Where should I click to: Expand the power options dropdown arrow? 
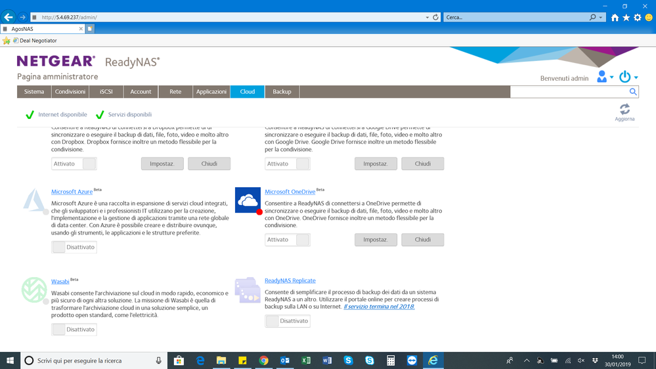click(x=636, y=77)
